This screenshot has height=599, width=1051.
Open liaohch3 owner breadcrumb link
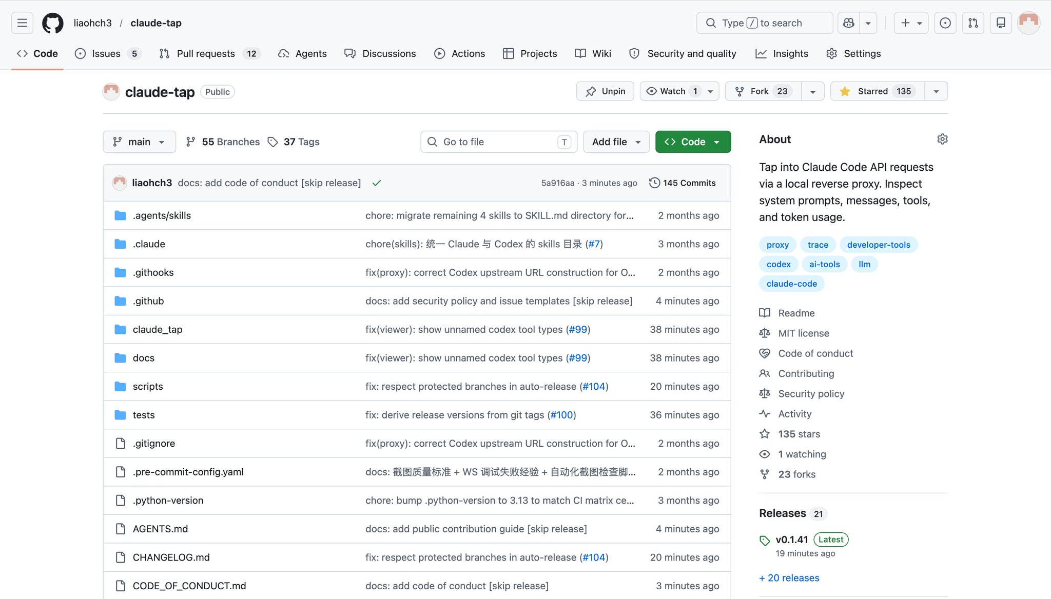92,23
